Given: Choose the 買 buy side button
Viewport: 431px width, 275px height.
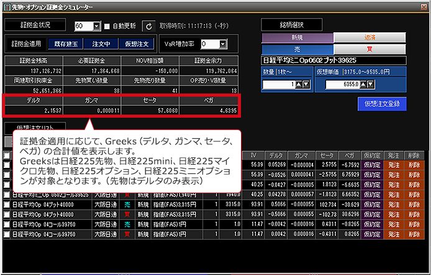Looking at the screenshot, I should pyautogui.click(x=370, y=50).
